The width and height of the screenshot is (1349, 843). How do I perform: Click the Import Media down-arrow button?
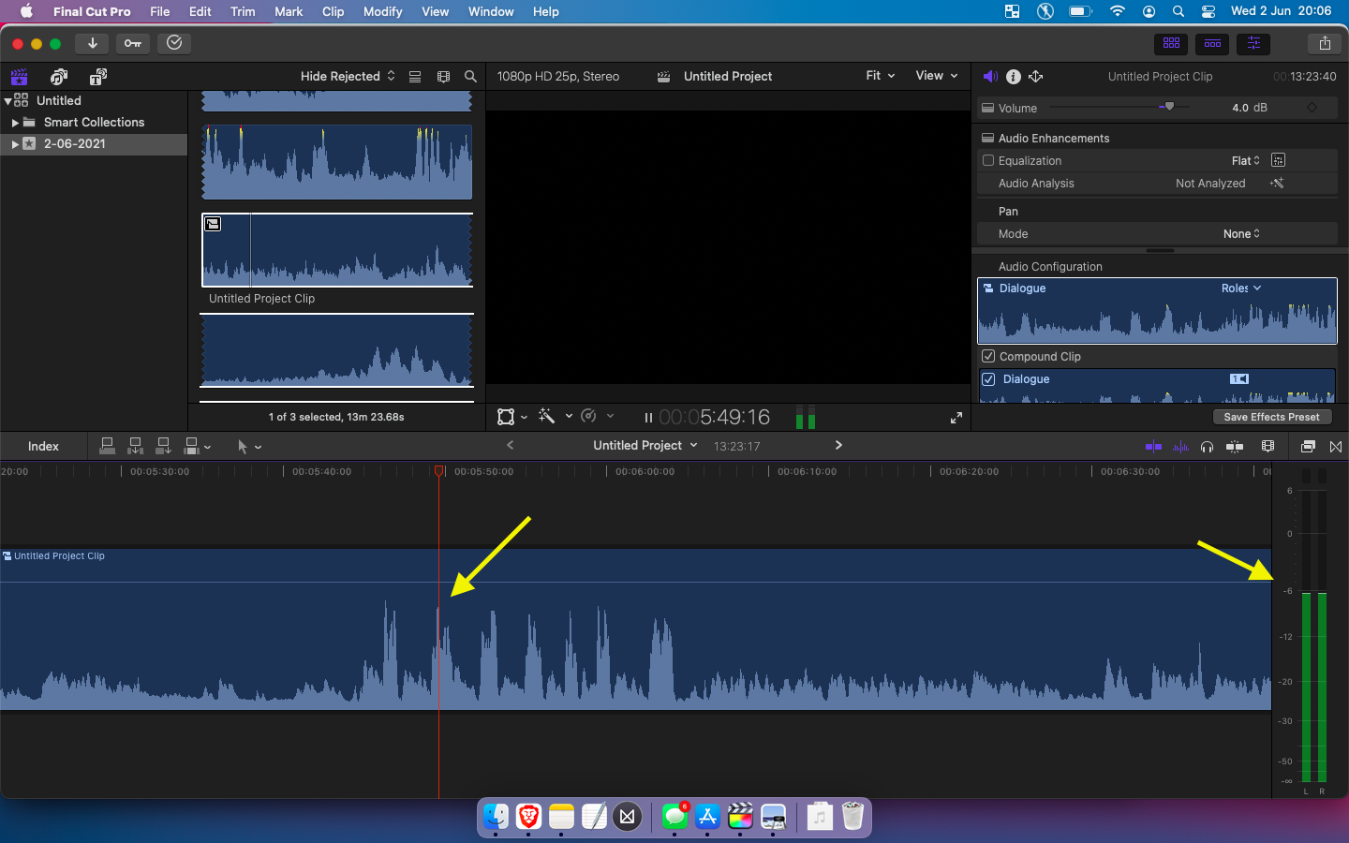tap(92, 43)
